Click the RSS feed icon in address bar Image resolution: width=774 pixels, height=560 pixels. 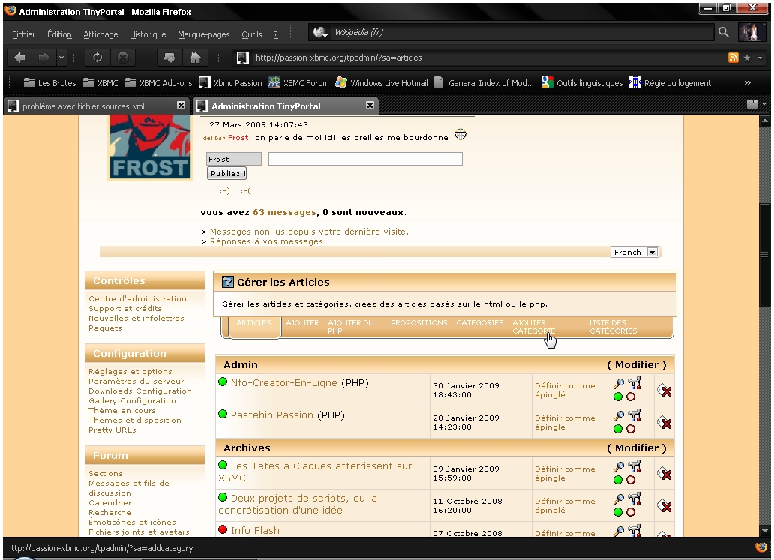point(733,58)
